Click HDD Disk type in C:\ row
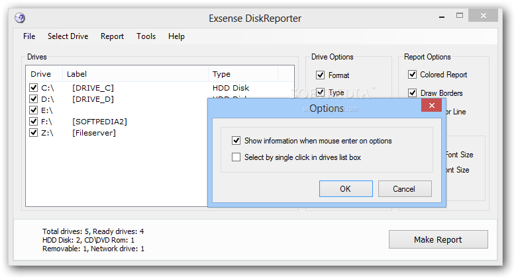 (231, 88)
